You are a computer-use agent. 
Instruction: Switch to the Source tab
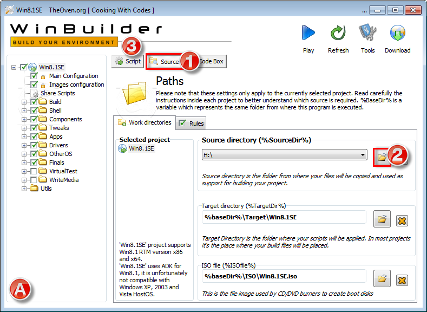pyautogui.click(x=165, y=62)
